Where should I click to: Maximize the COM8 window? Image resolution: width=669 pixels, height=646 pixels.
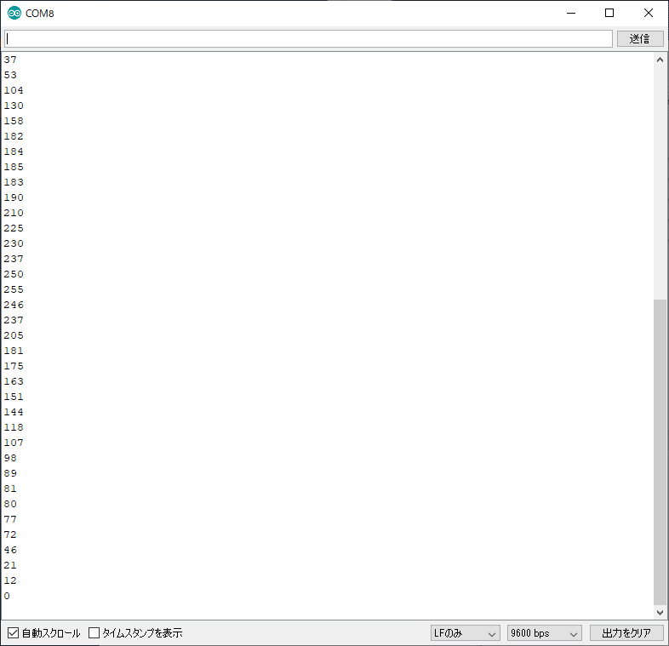[609, 14]
